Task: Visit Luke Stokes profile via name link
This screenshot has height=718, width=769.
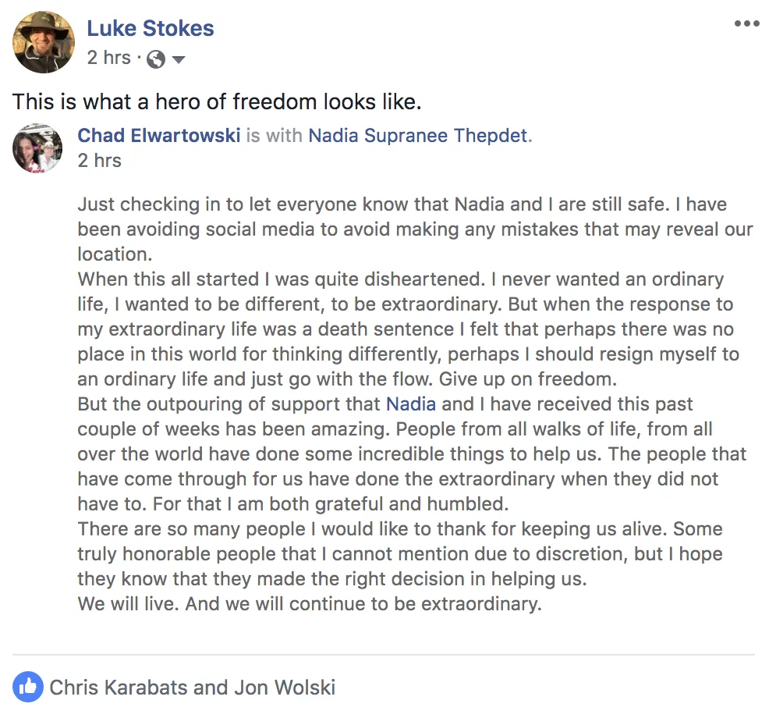Action: coord(150,28)
